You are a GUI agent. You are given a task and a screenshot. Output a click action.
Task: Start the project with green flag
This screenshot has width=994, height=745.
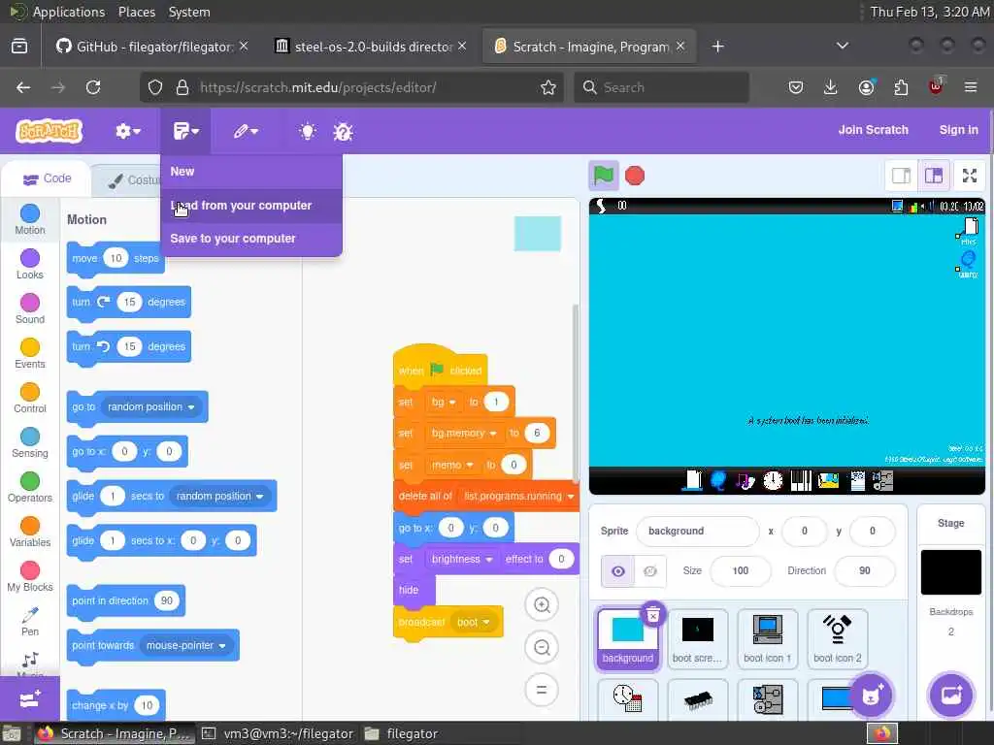pyautogui.click(x=604, y=176)
